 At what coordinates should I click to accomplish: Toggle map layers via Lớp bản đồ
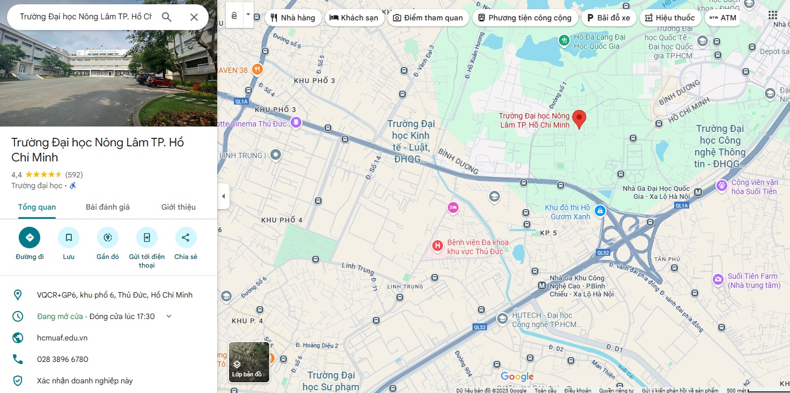click(x=249, y=362)
